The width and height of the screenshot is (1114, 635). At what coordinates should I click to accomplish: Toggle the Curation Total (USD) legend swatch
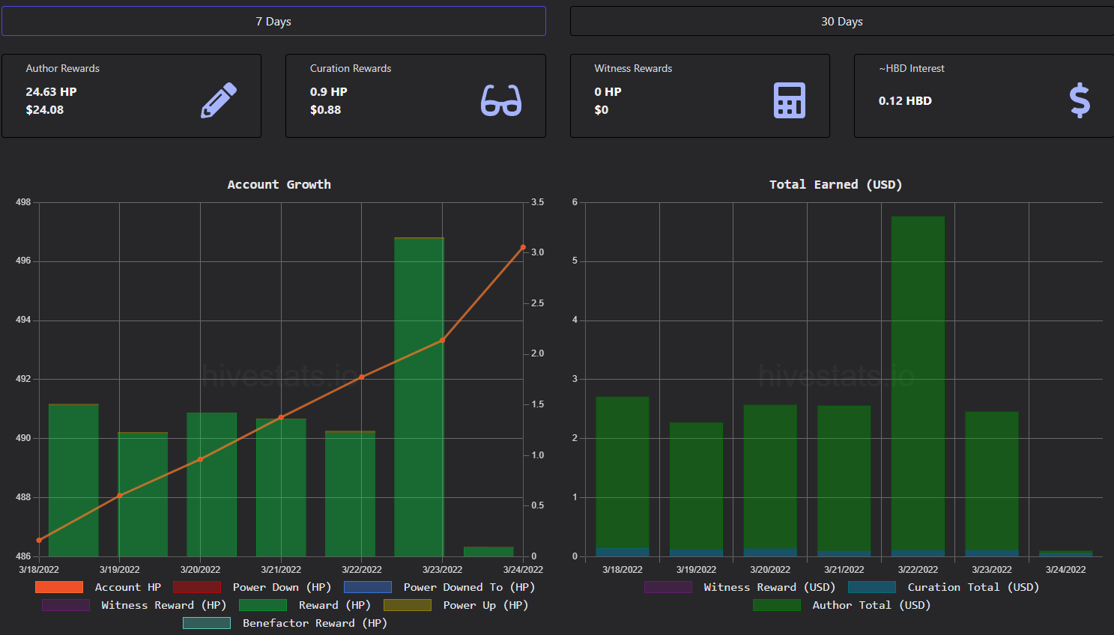pyautogui.click(x=872, y=587)
